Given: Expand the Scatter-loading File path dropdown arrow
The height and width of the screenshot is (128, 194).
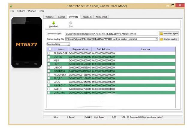Looking at the screenshot, I should pyautogui.click(x=156, y=39).
